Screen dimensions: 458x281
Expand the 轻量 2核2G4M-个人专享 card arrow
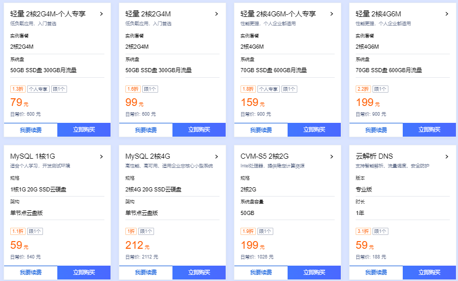pyautogui.click(x=101, y=14)
